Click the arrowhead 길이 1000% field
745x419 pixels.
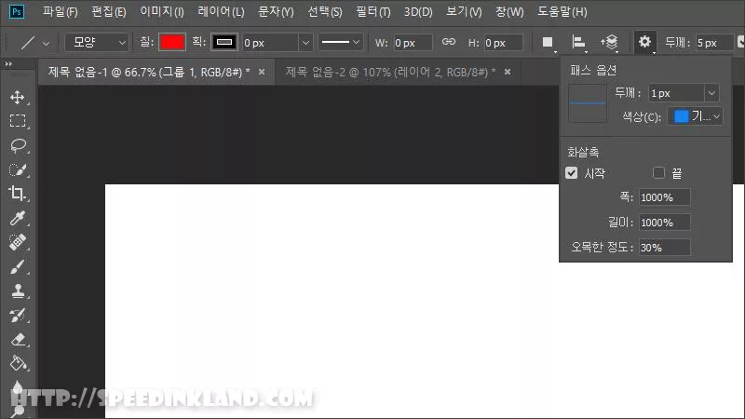[x=664, y=223]
